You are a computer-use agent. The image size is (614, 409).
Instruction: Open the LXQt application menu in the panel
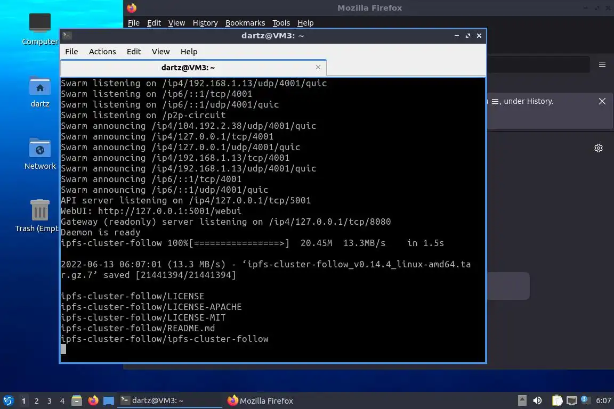[x=8, y=401]
